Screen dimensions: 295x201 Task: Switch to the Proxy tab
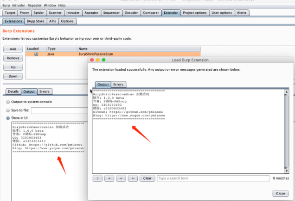pos(25,13)
